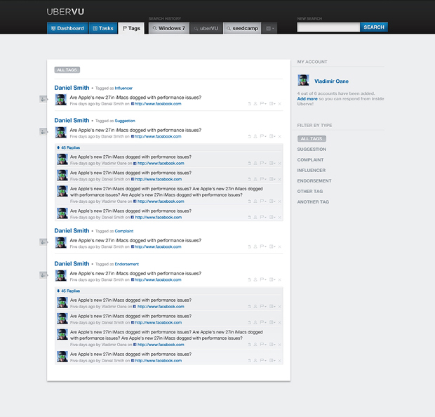435x417 pixels.
Task: Click the reply arrow icon on the Influencer post
Action: click(249, 104)
